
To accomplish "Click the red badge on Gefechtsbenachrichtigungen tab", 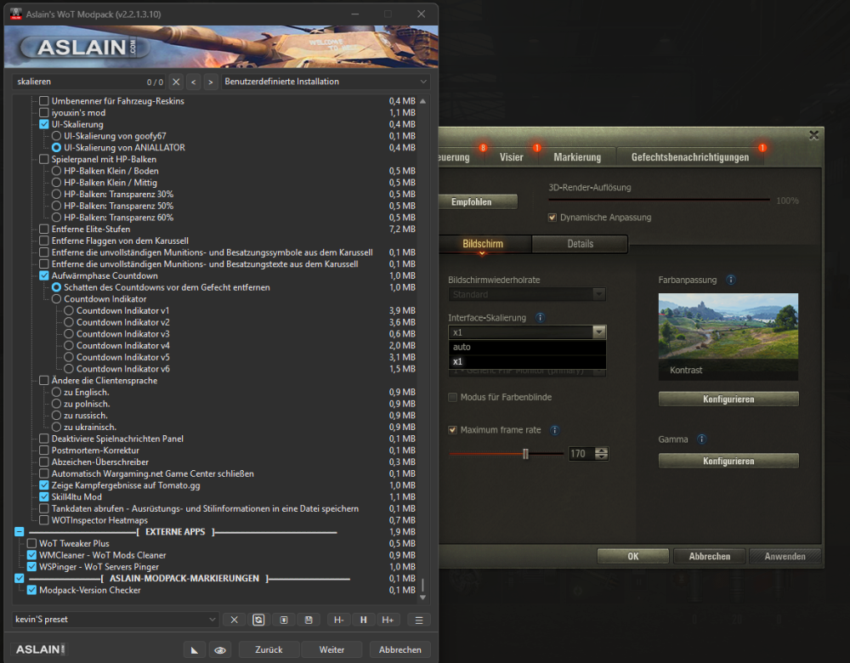I will (x=762, y=147).
